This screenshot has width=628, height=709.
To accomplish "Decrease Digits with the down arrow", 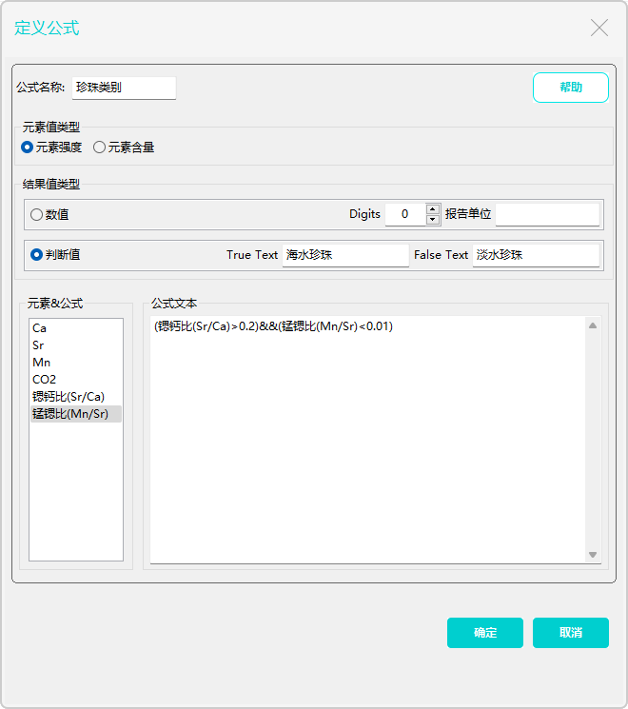I will (433, 220).
